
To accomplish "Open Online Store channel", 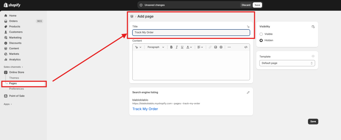I will pos(17,72).
